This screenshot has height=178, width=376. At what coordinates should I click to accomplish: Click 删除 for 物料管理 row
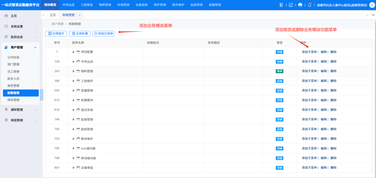click(334, 71)
